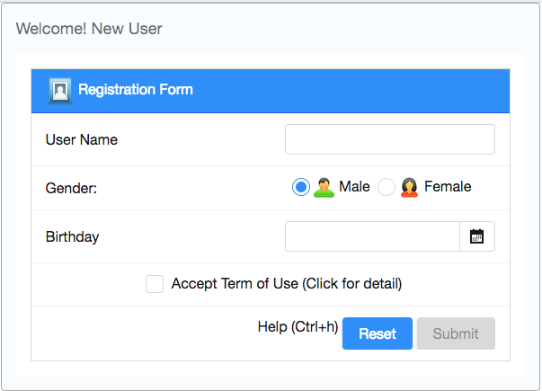Click the Welcome! New User window title
This screenshot has width=542, height=391.
click(89, 29)
